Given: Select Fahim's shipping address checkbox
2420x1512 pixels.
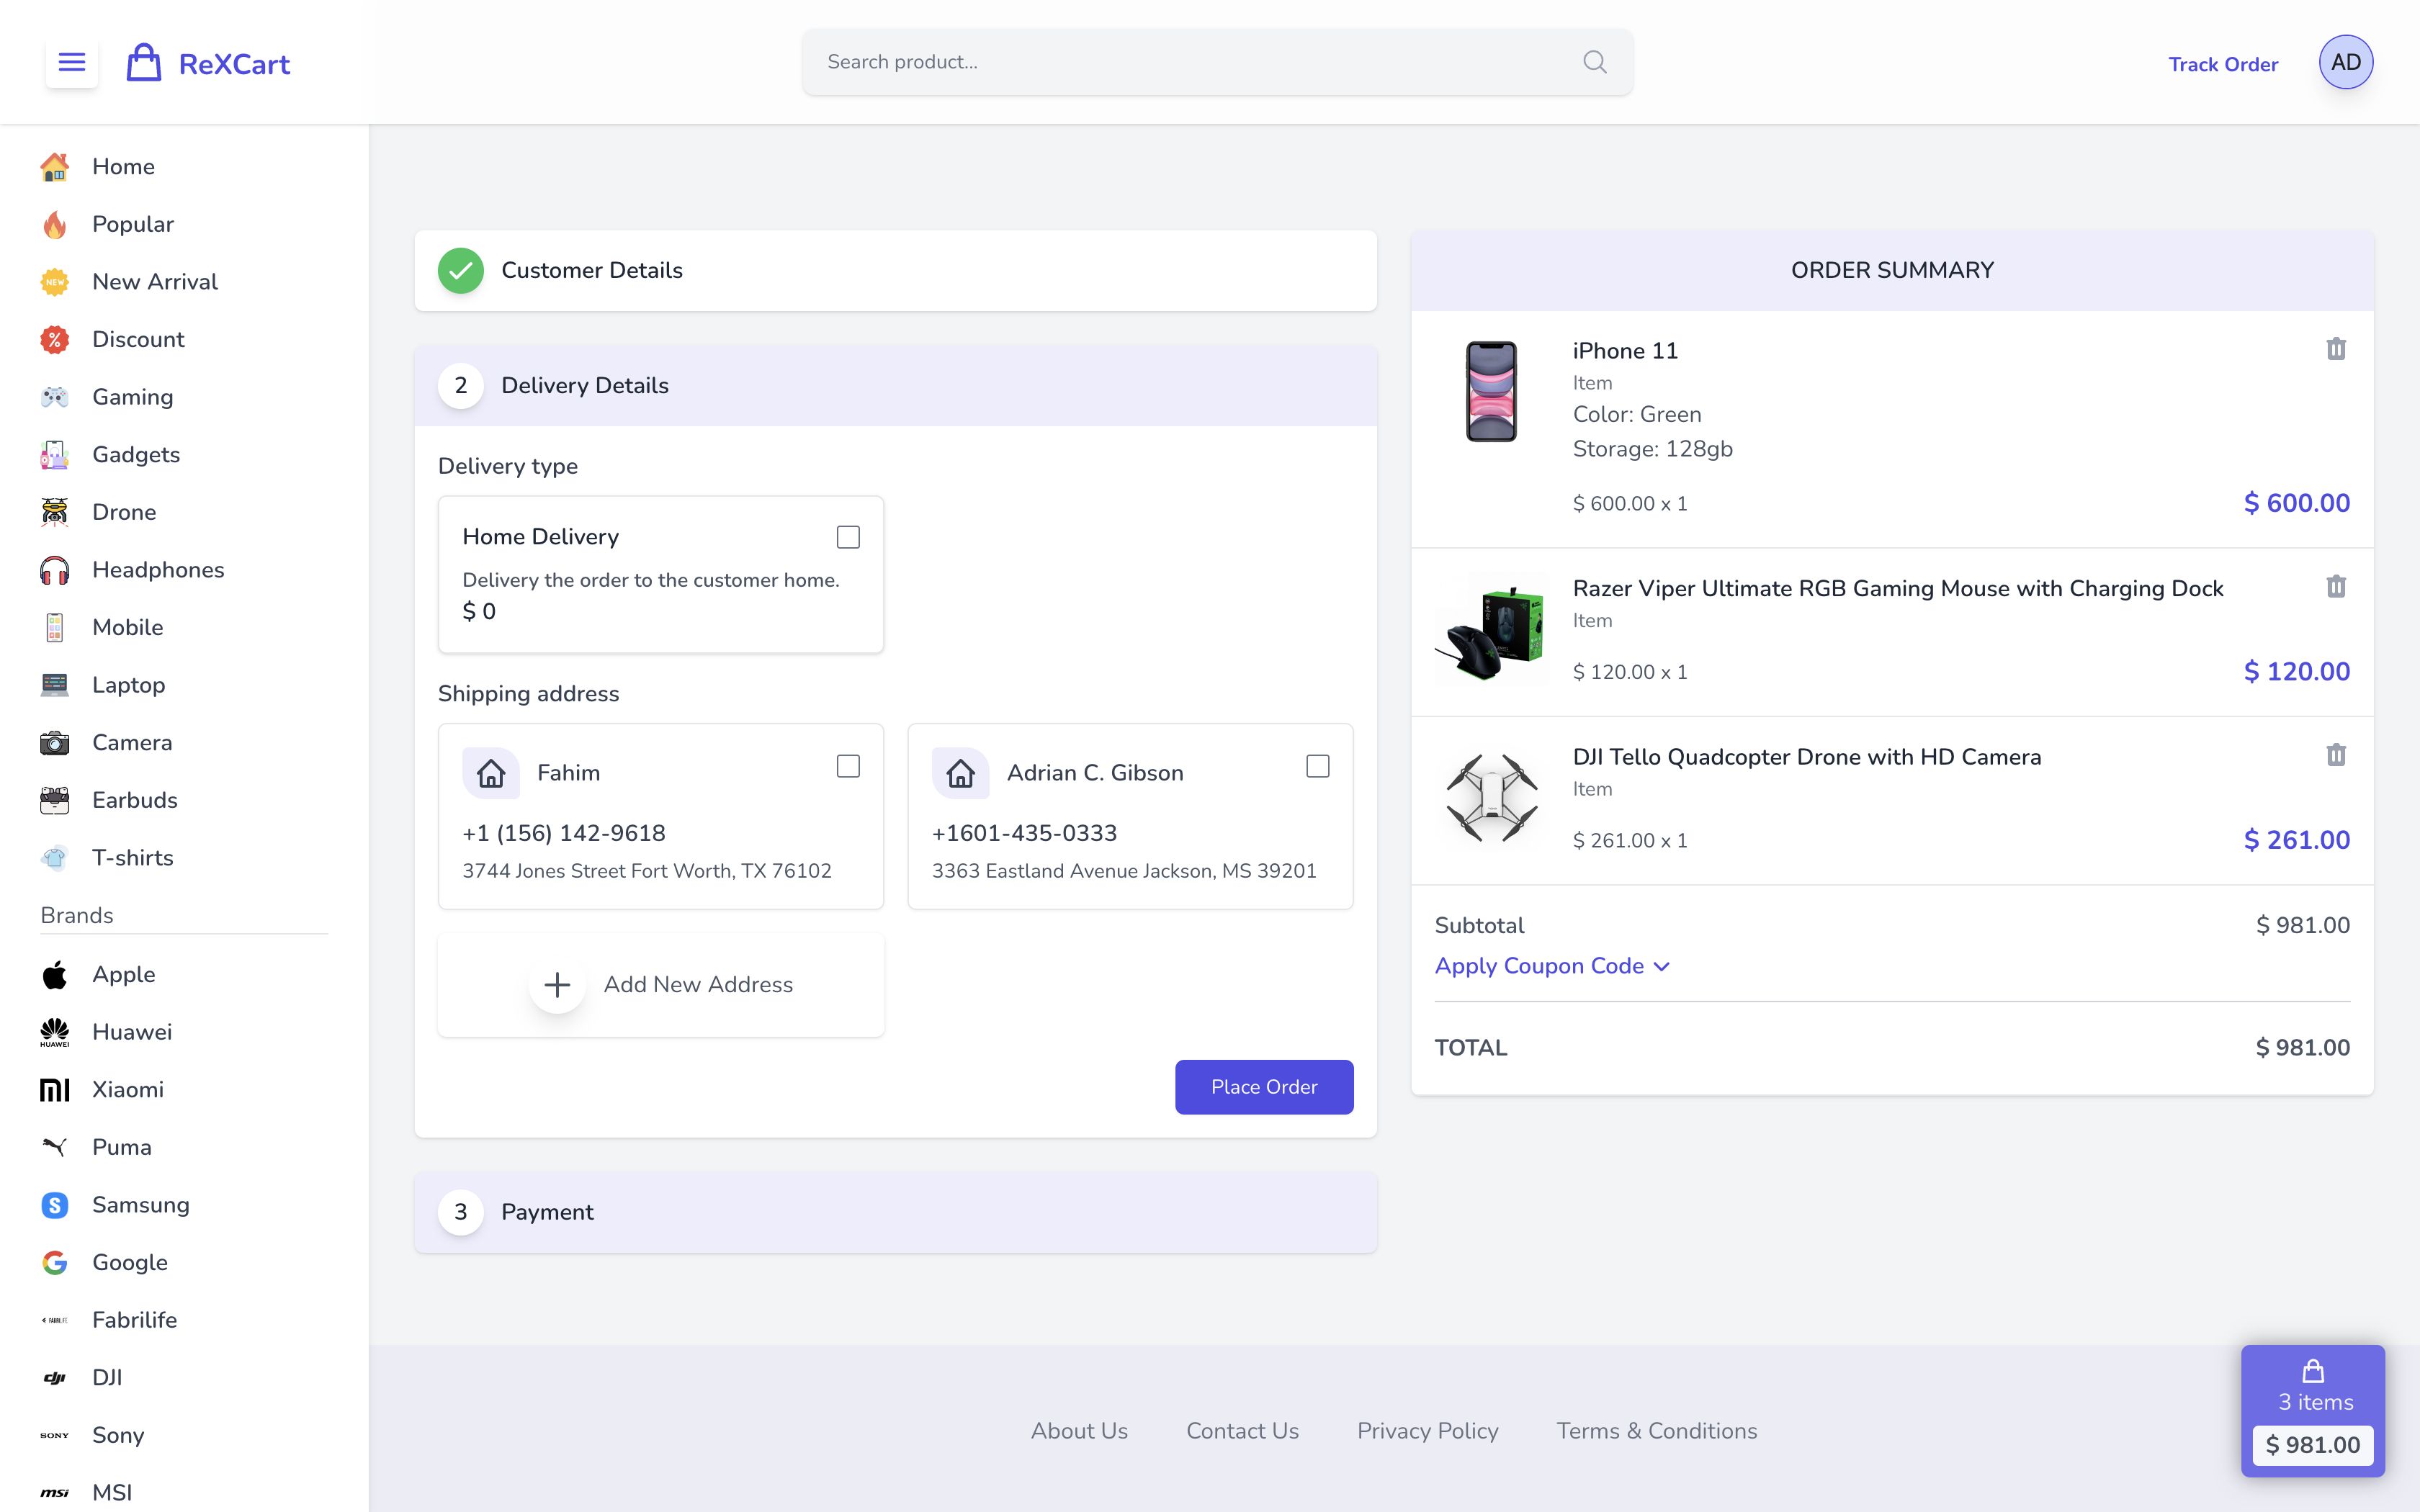Looking at the screenshot, I should (x=848, y=766).
